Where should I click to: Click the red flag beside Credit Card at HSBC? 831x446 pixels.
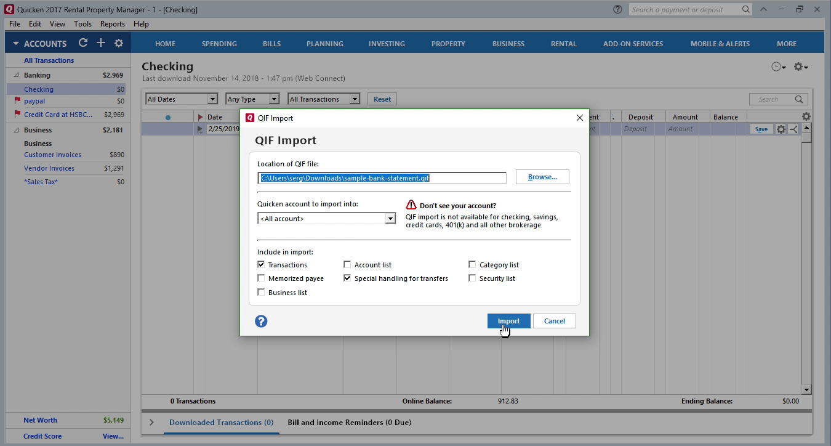[x=17, y=115]
